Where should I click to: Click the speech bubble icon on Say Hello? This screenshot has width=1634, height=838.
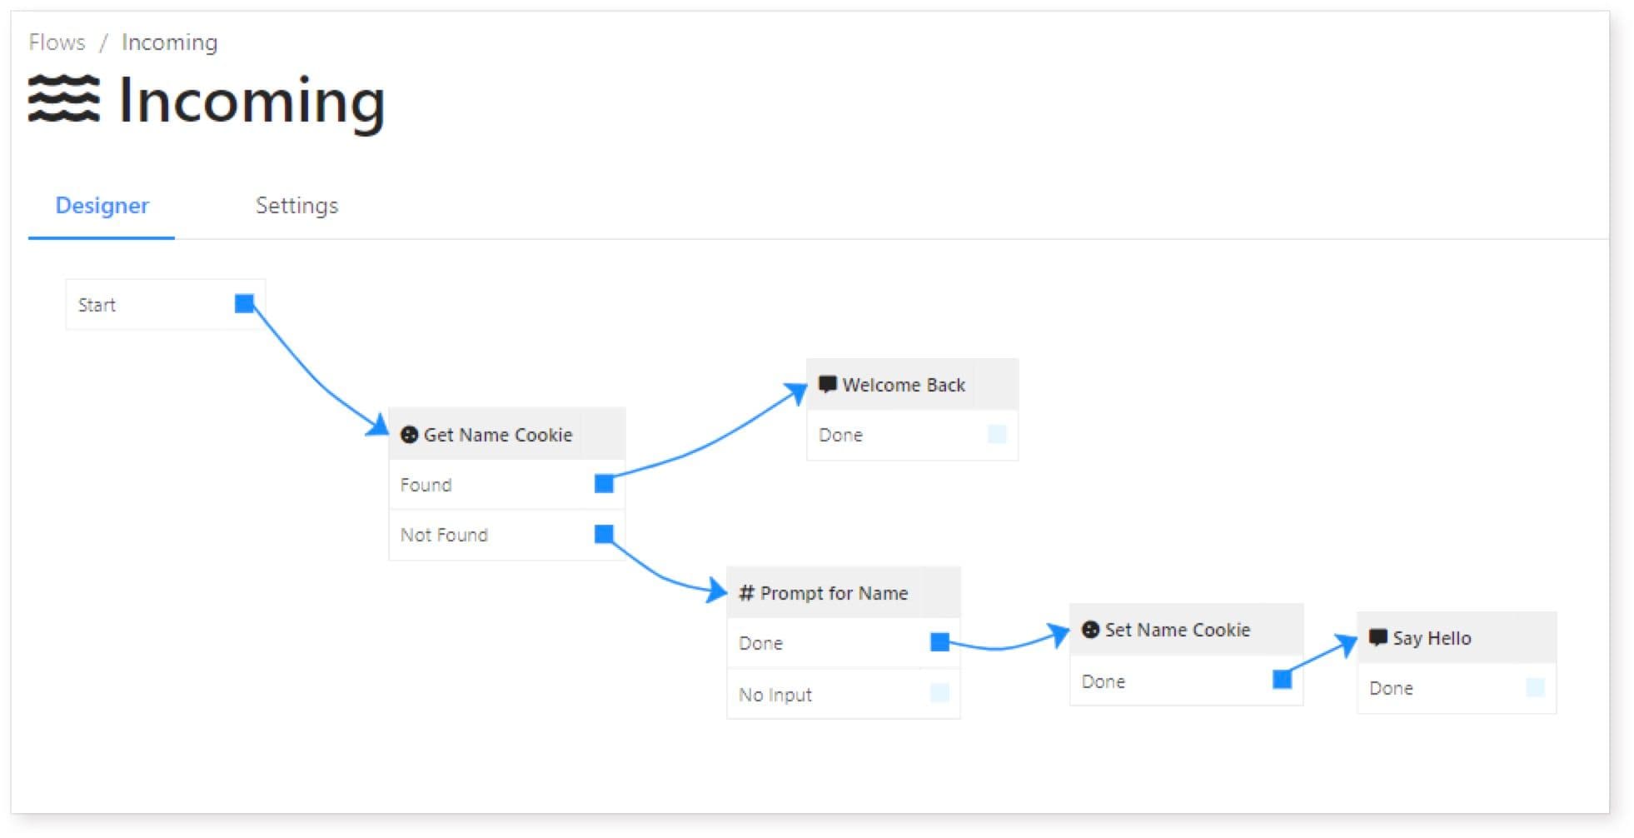click(1378, 638)
